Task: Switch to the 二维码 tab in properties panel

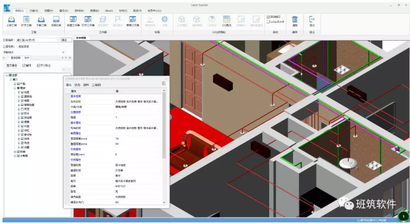Action: tap(96, 85)
